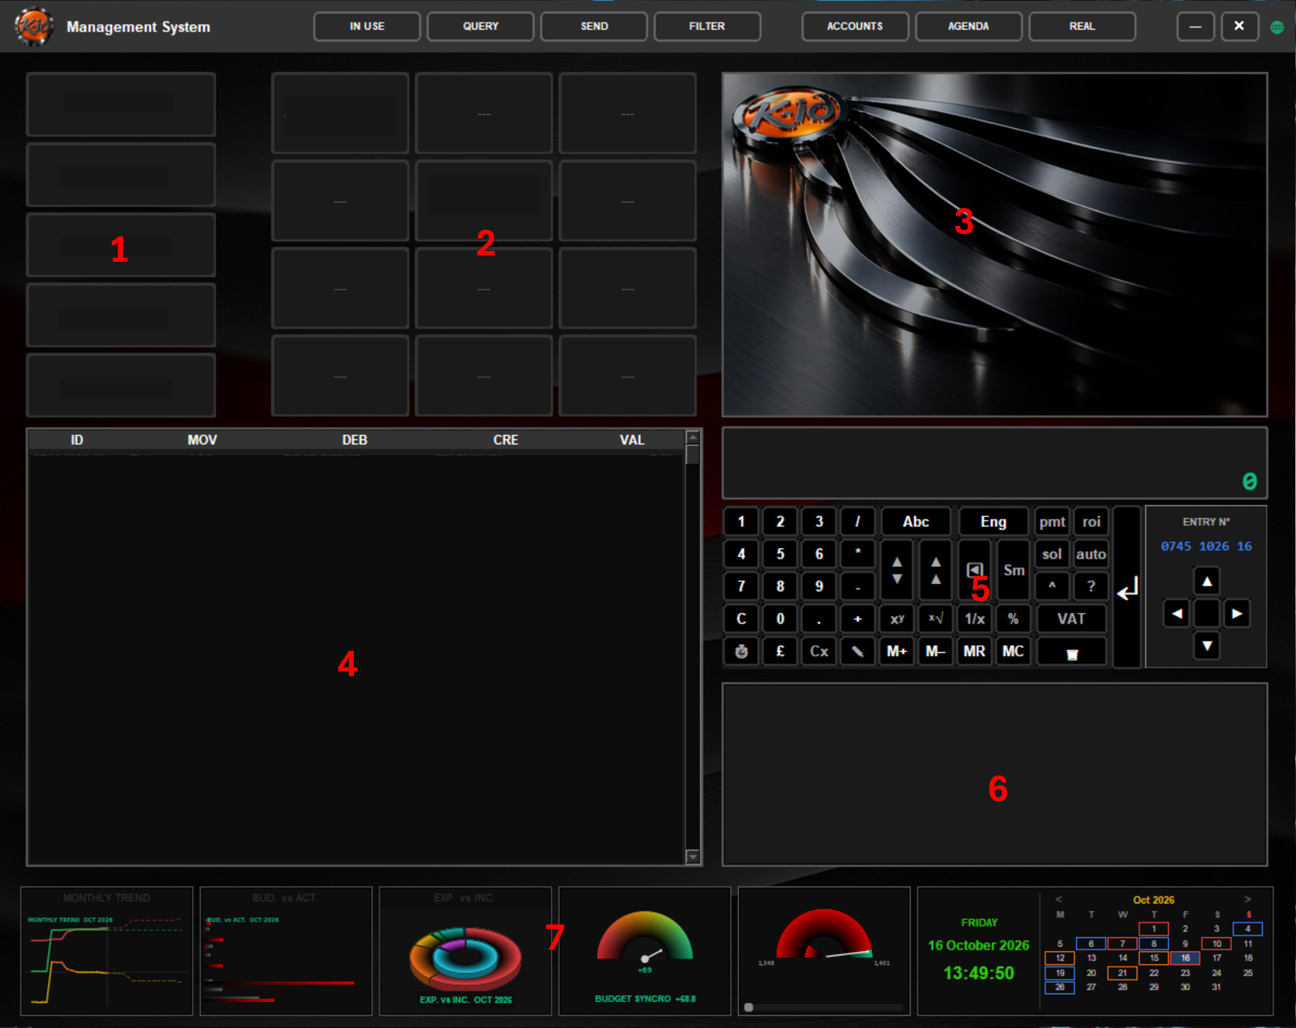Click the table scrollbar up arrow
Viewport: 1296px width, 1028px height.
693,437
